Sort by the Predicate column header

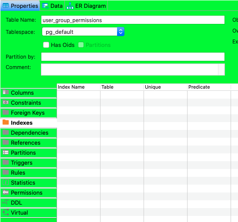[x=209, y=87]
